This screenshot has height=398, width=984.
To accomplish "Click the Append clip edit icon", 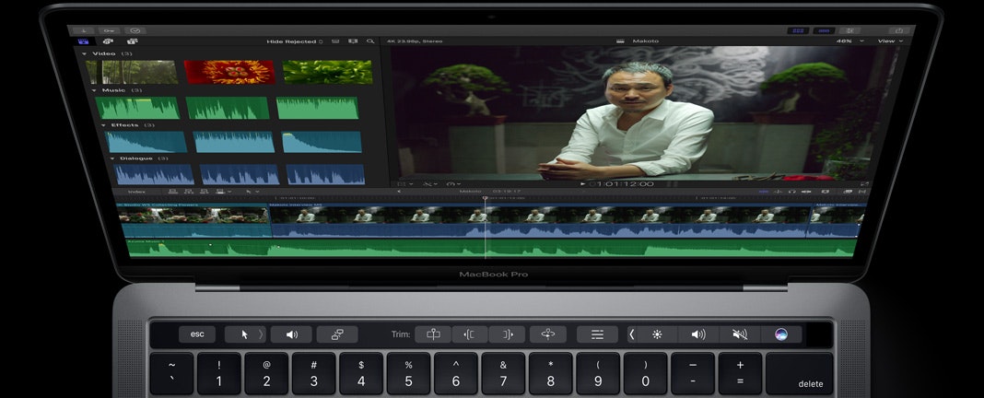I will (204, 192).
